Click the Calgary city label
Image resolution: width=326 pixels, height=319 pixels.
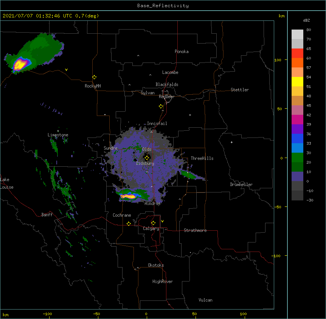pyautogui.click(x=151, y=228)
